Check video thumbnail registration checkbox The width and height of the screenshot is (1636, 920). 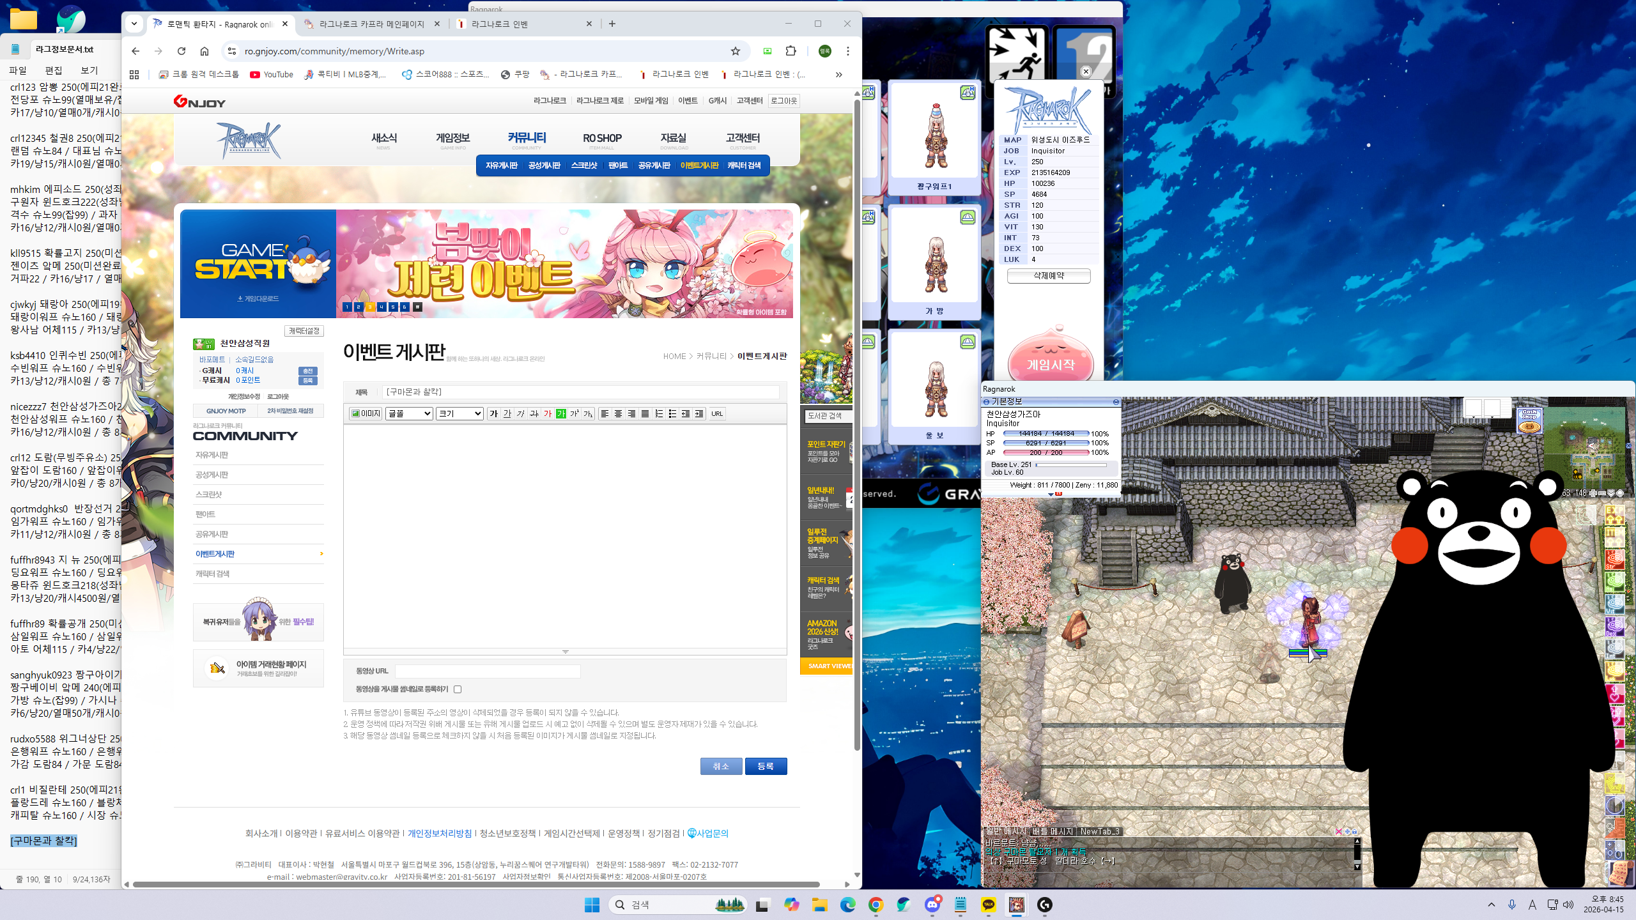(458, 689)
